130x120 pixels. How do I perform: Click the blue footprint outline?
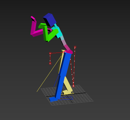(66, 98)
